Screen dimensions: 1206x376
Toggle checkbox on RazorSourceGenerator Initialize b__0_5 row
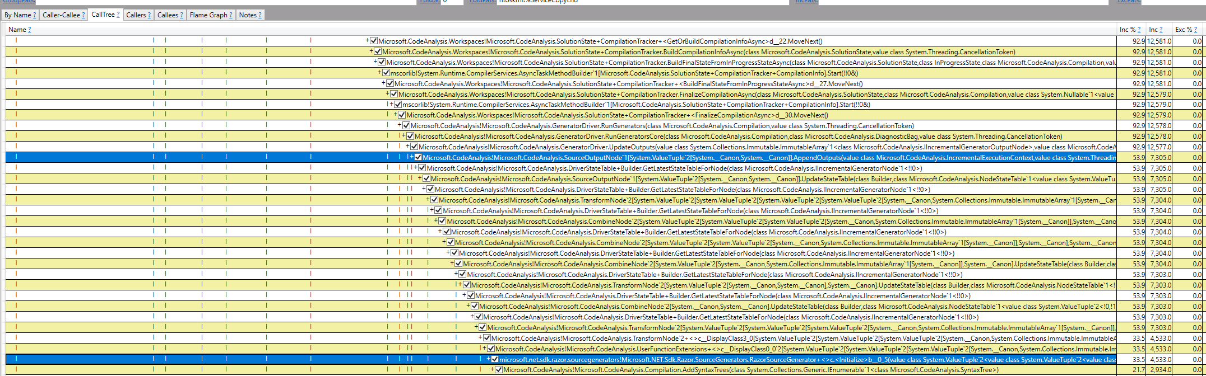pos(495,360)
